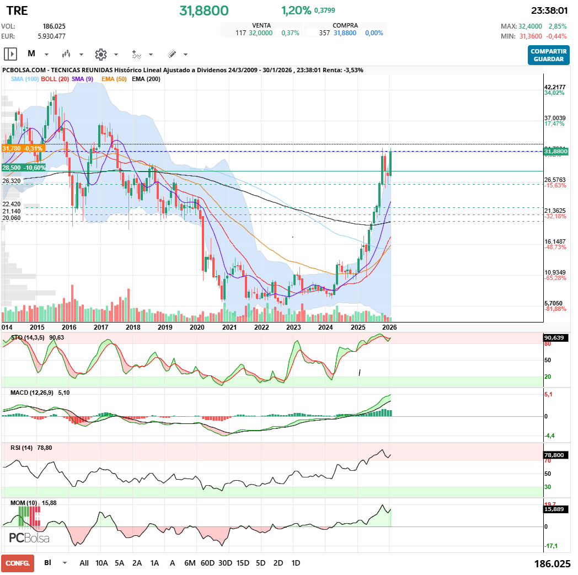Select the 5A time range
This screenshot has height=575, width=578.
point(119,563)
